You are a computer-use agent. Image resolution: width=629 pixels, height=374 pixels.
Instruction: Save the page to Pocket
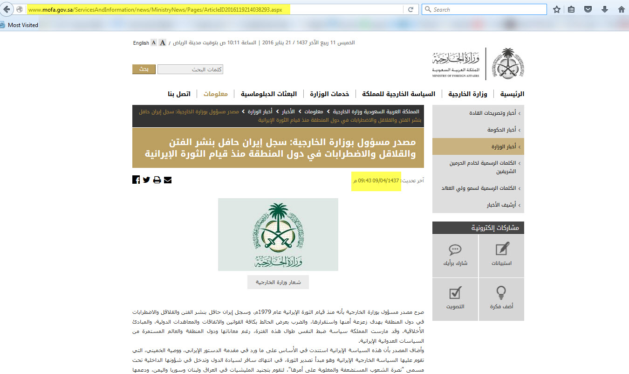[x=588, y=9]
